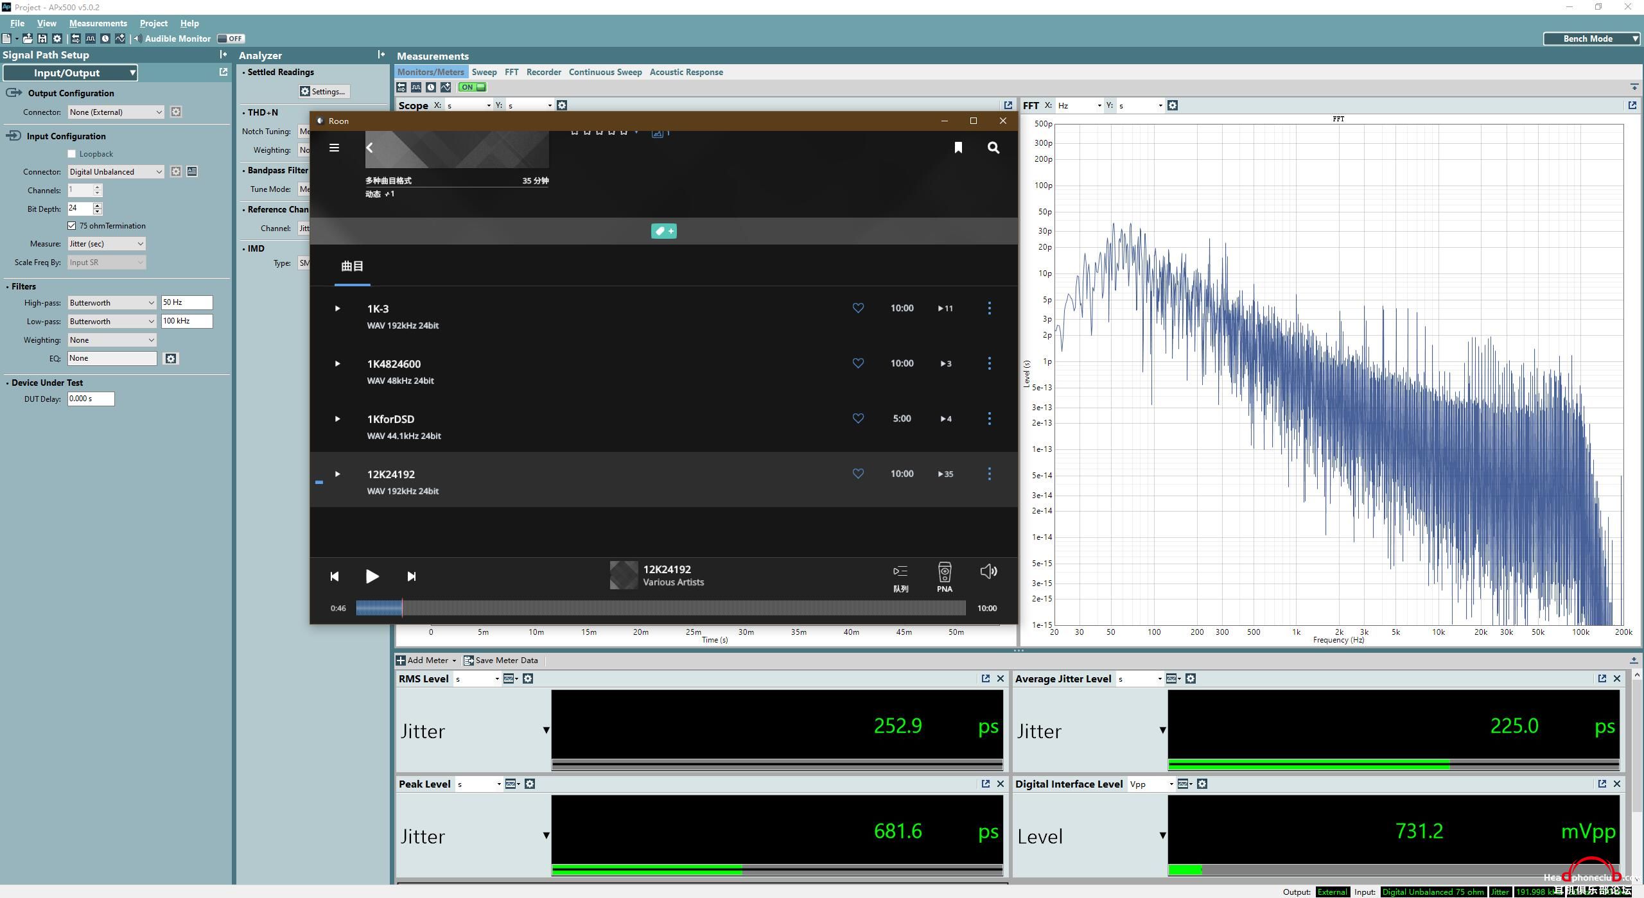Open Output Connector None (External) dropdown
Image resolution: width=1644 pixels, height=898 pixels.
pyautogui.click(x=116, y=112)
